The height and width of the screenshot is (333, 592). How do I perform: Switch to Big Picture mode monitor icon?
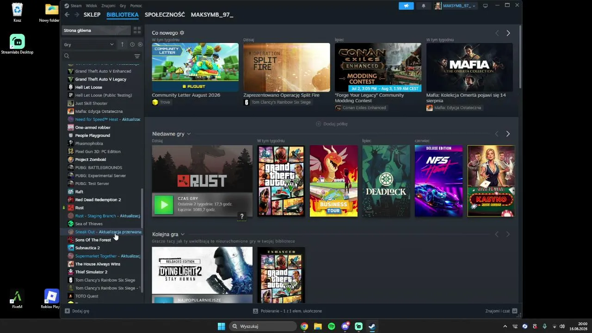tap(485, 6)
